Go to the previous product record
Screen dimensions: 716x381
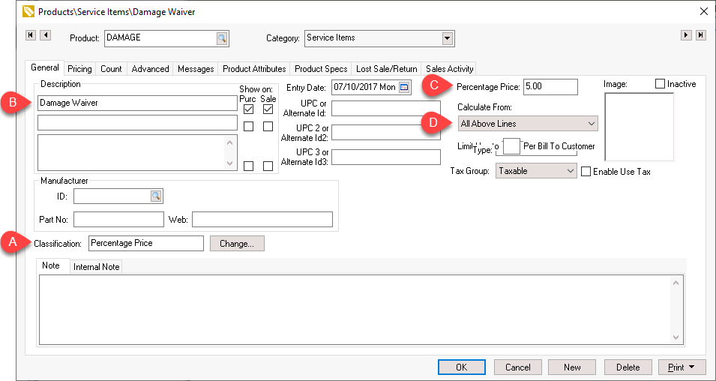(x=45, y=35)
